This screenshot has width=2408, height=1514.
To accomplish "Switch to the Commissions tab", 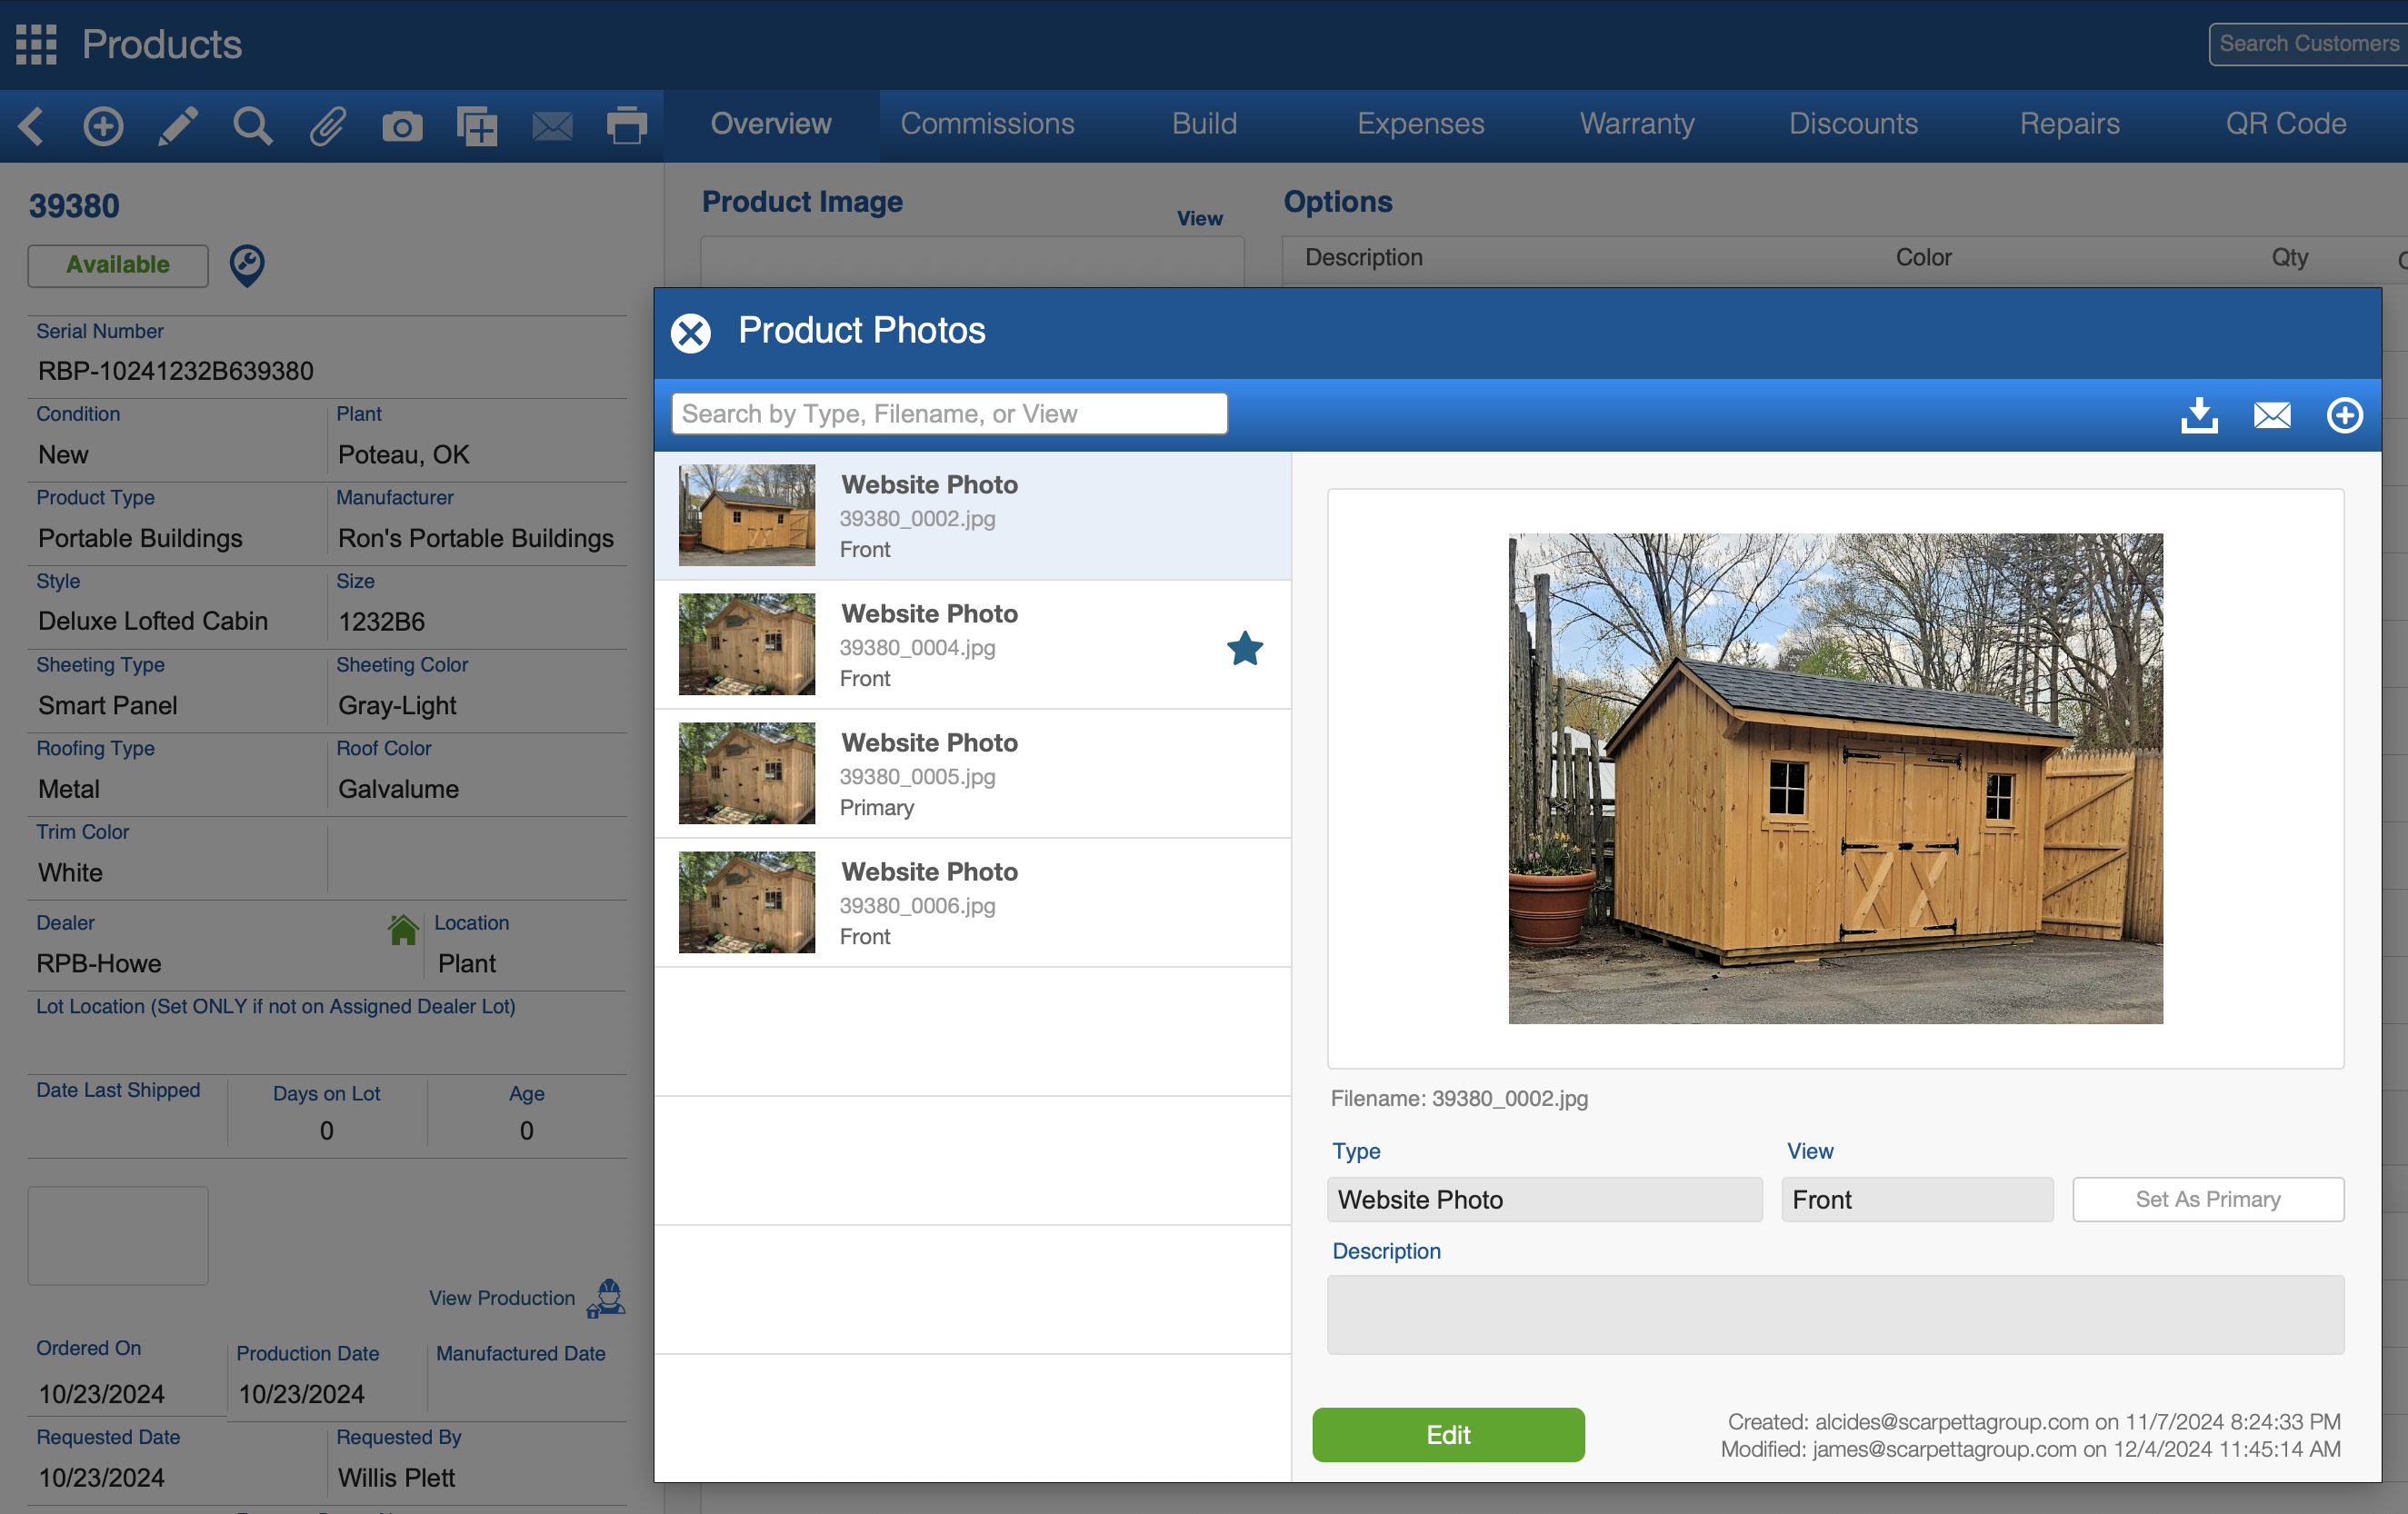I will click(987, 124).
